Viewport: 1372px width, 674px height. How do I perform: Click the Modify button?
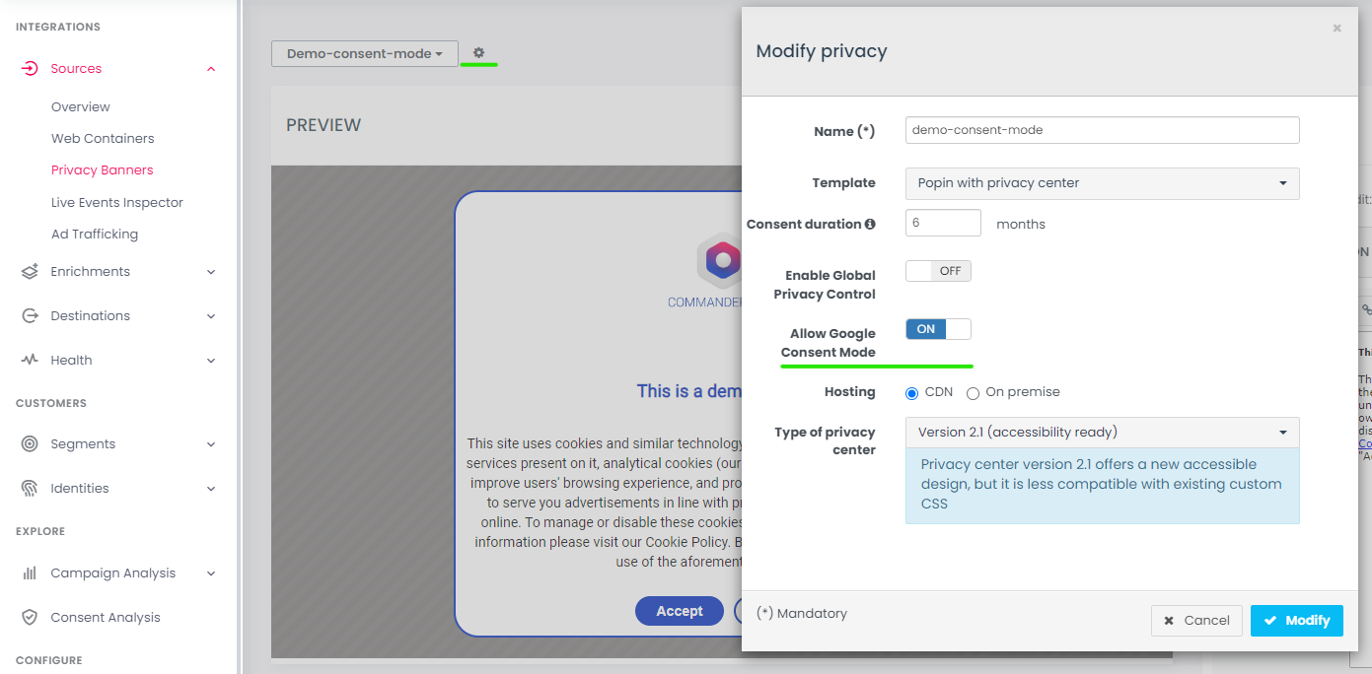pos(1296,621)
